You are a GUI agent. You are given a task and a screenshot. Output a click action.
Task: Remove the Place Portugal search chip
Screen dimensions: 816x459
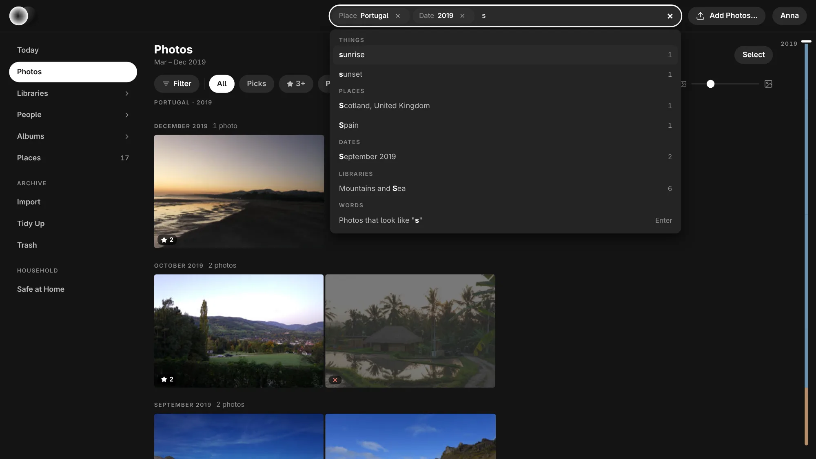pos(398,16)
